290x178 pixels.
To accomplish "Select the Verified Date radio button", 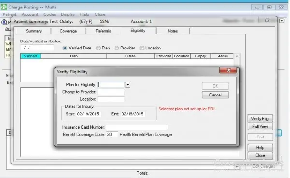I will point(65,48).
